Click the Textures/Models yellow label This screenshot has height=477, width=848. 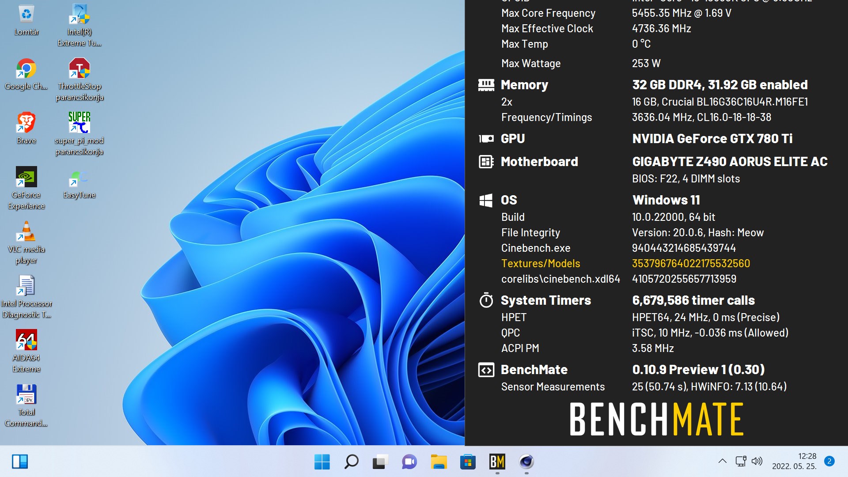coord(541,264)
